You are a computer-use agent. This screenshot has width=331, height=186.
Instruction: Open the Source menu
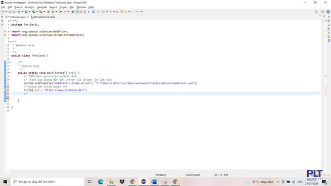point(18,7)
